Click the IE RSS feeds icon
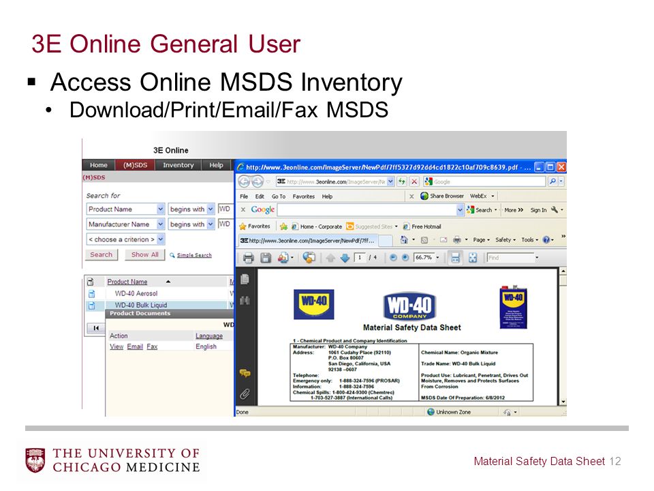 424,240
